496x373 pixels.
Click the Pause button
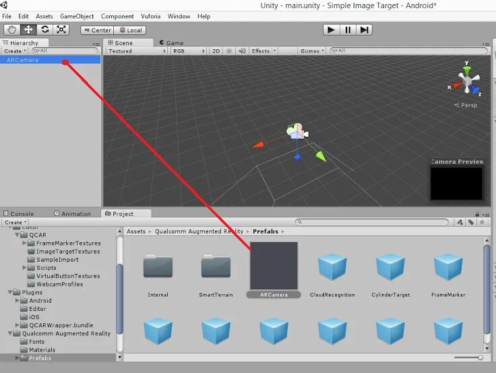[x=348, y=30]
